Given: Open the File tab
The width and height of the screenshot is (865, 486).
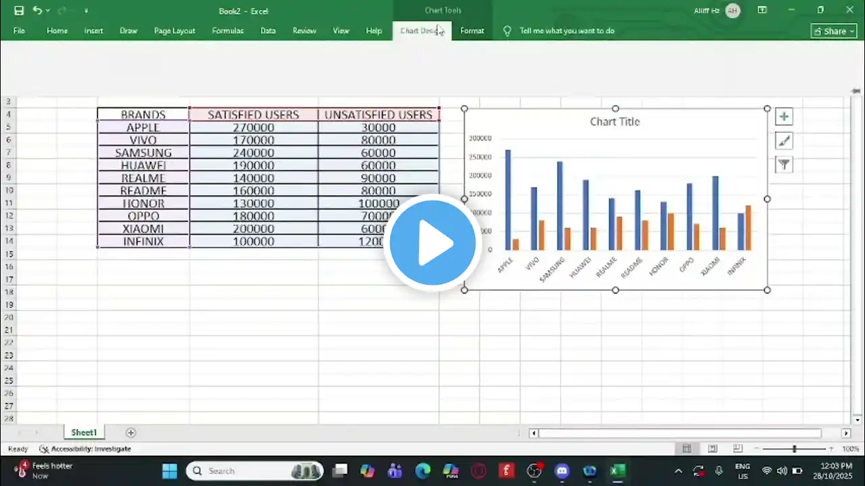Looking at the screenshot, I should tap(19, 31).
